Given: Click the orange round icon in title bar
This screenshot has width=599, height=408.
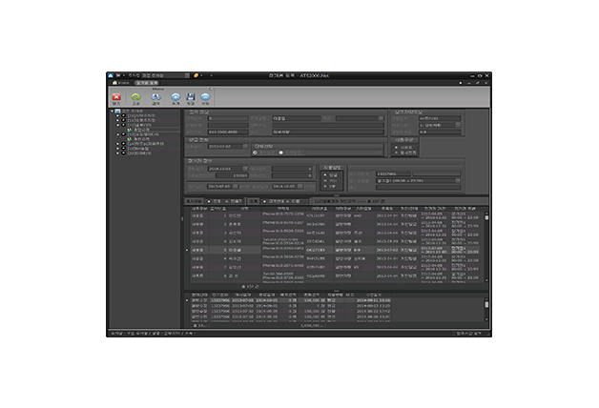Looking at the screenshot, I should tap(196, 75).
